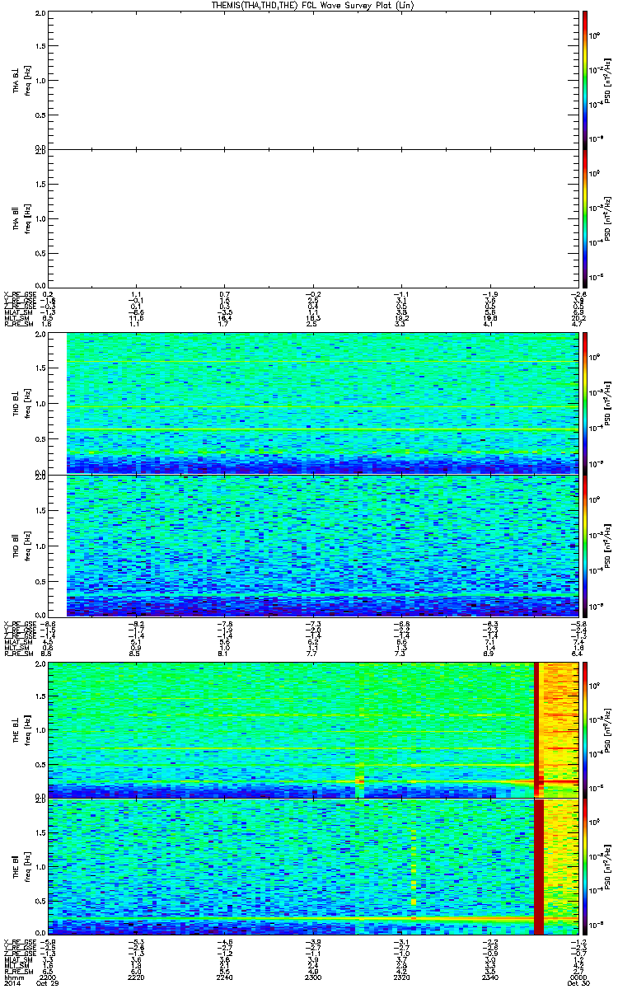Click the color bar beside the THA B|| panel
This screenshot has width=618, height=989.
[x=585, y=218]
